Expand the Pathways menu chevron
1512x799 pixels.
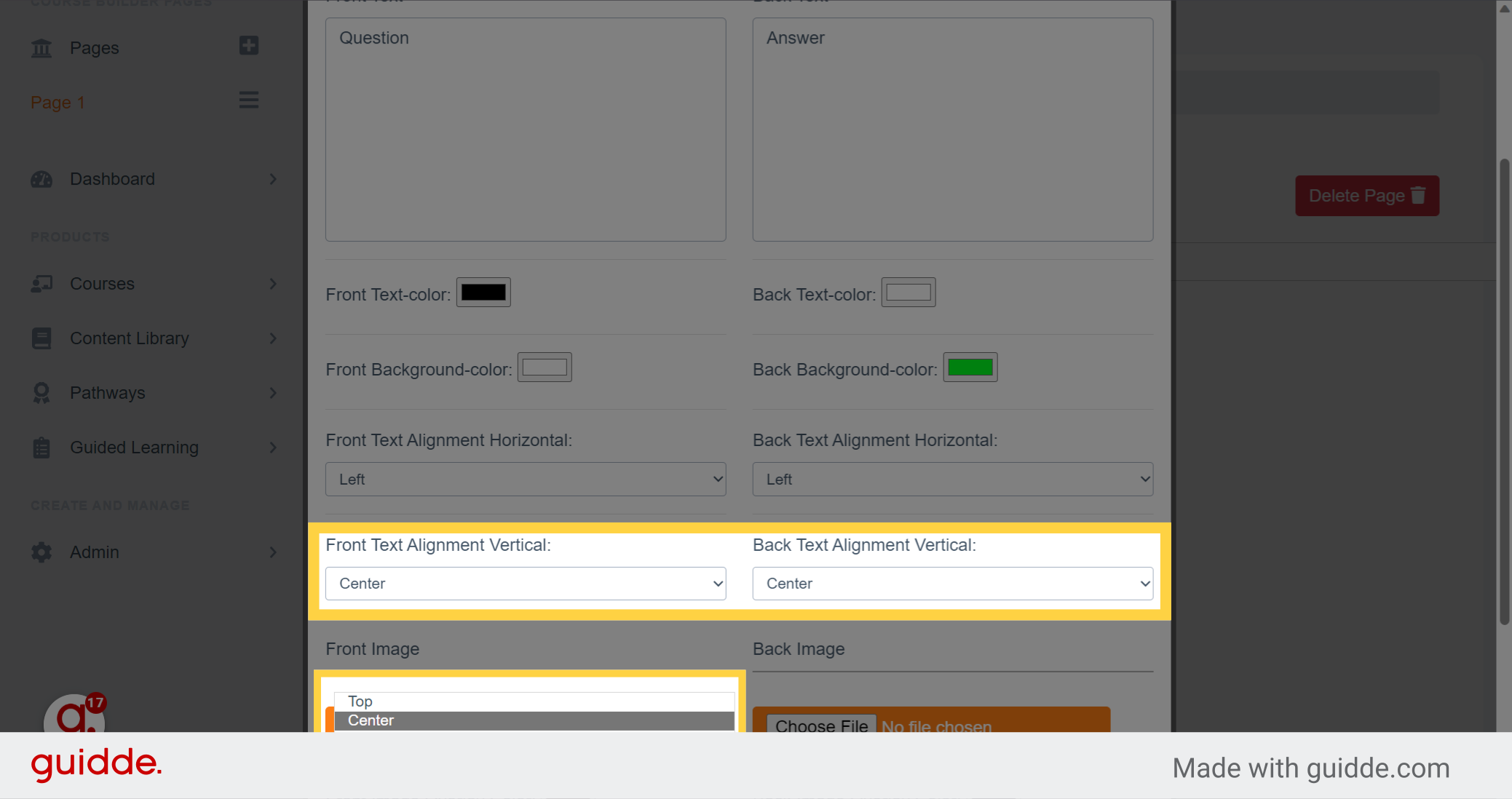click(273, 393)
